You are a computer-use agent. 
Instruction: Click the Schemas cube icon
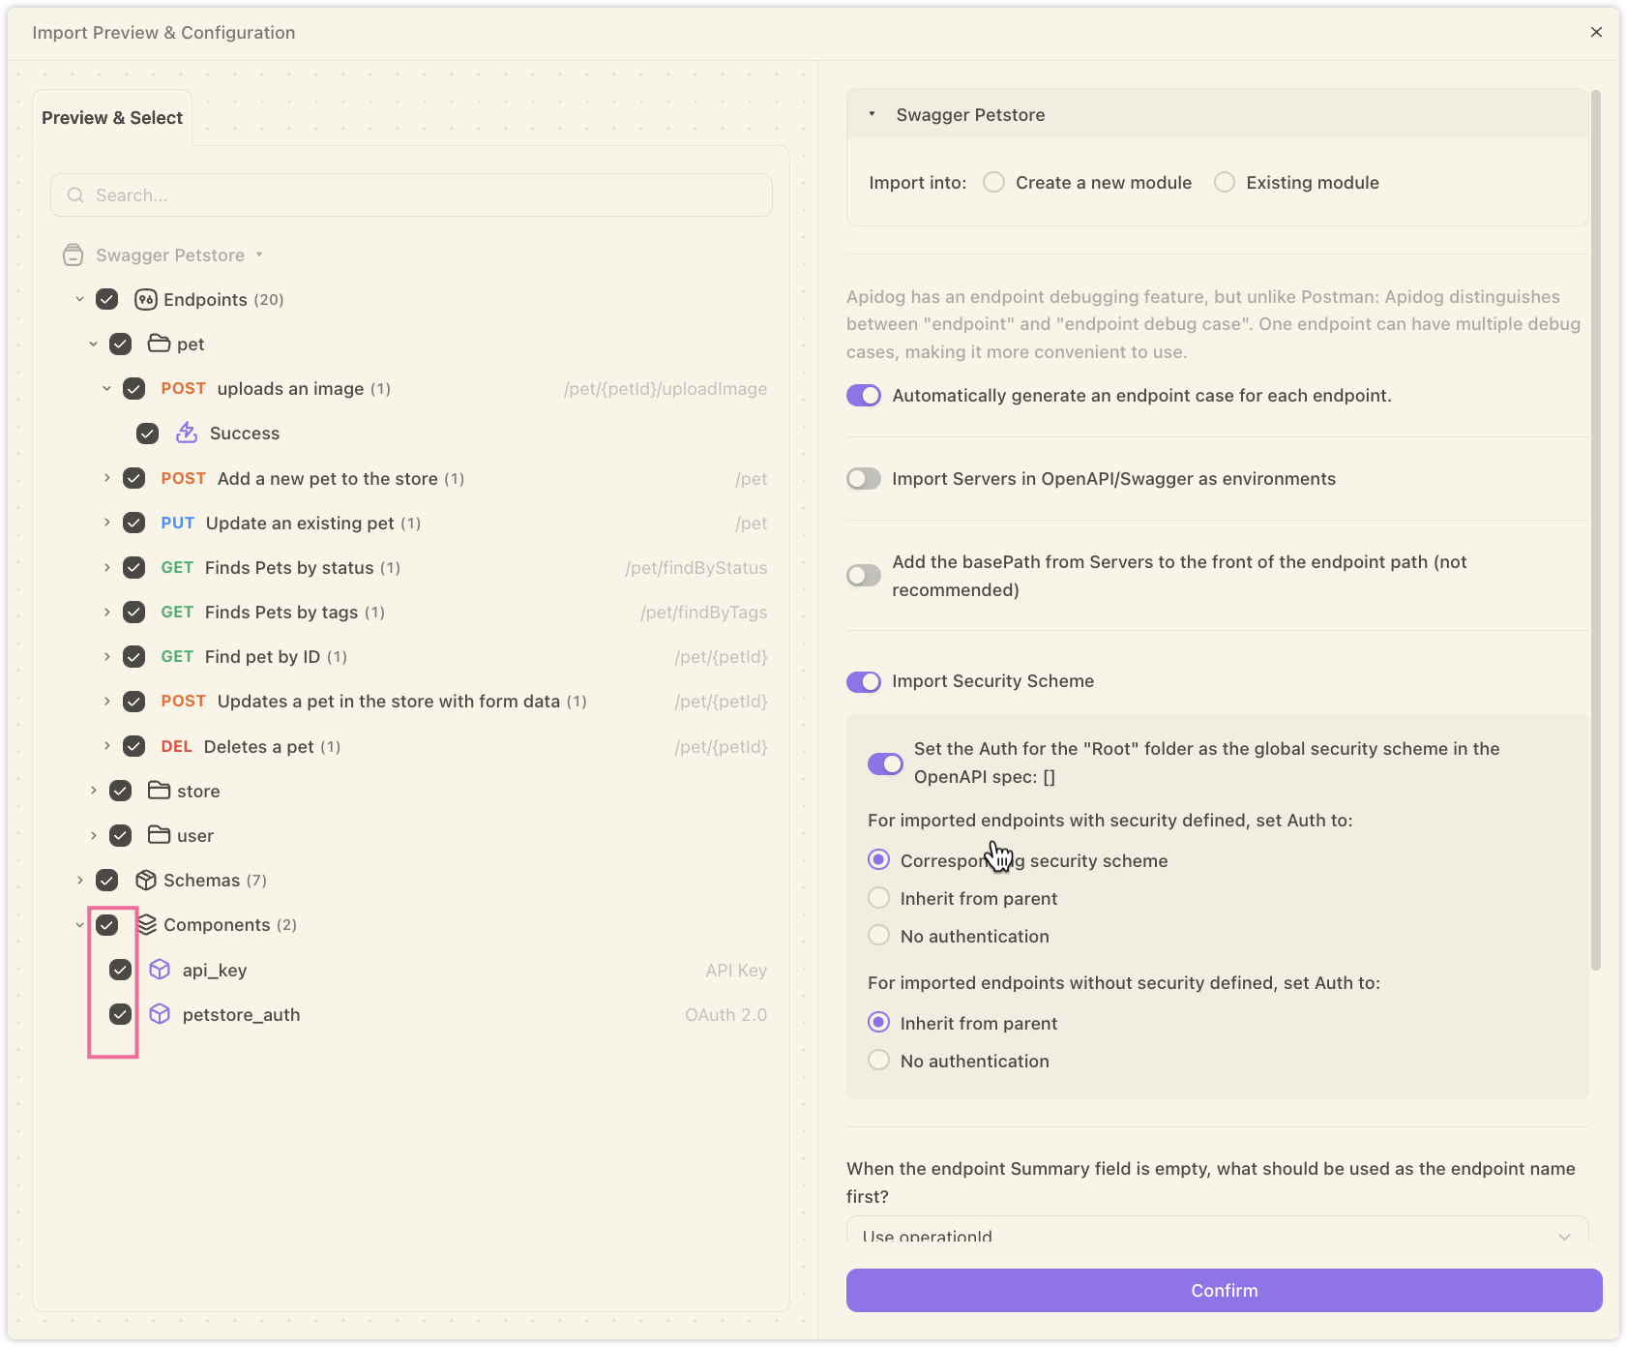(146, 880)
